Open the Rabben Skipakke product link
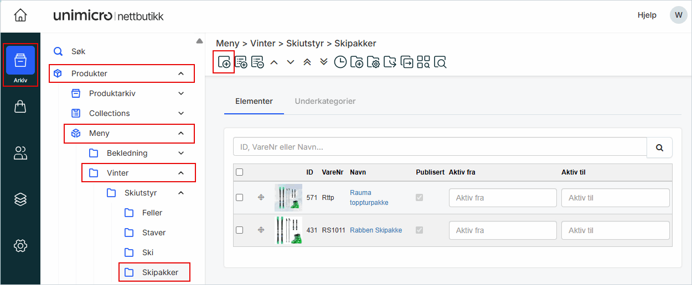This screenshot has width=692, height=285. pyautogui.click(x=375, y=230)
